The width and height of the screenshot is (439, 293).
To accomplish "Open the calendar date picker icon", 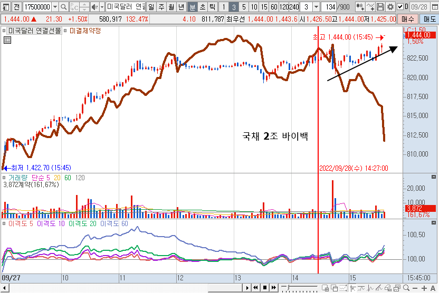I will [x=434, y=7].
